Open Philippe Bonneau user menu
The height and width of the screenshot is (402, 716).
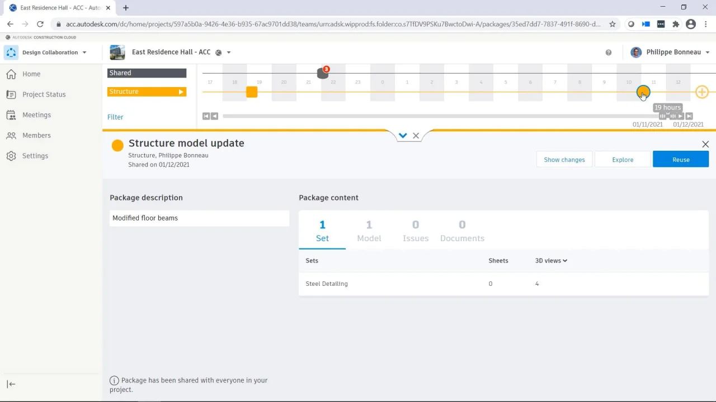tap(670, 52)
